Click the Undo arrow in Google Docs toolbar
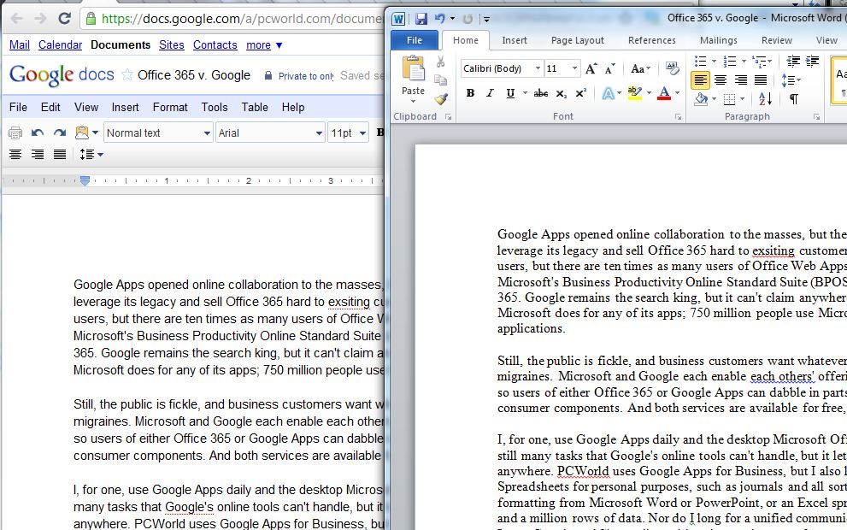The image size is (847, 530). [38, 132]
